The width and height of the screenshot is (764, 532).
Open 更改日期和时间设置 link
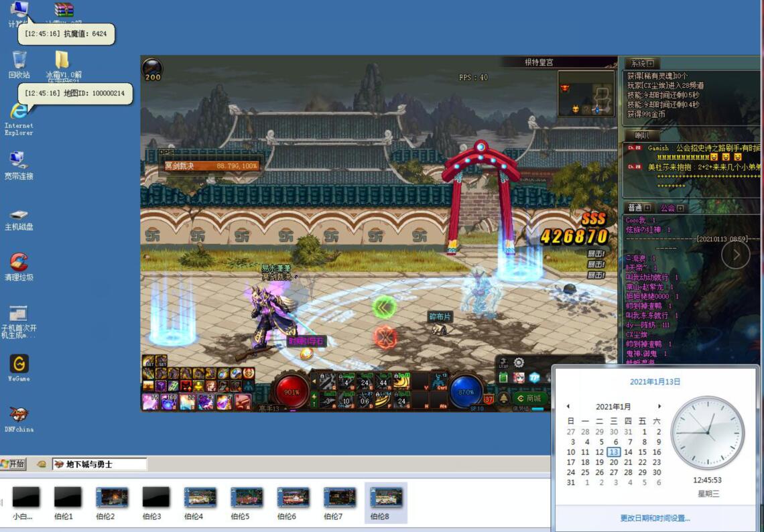pyautogui.click(x=655, y=519)
